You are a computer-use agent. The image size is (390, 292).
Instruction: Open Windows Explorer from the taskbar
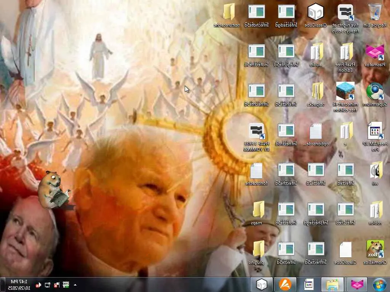coord(332,284)
